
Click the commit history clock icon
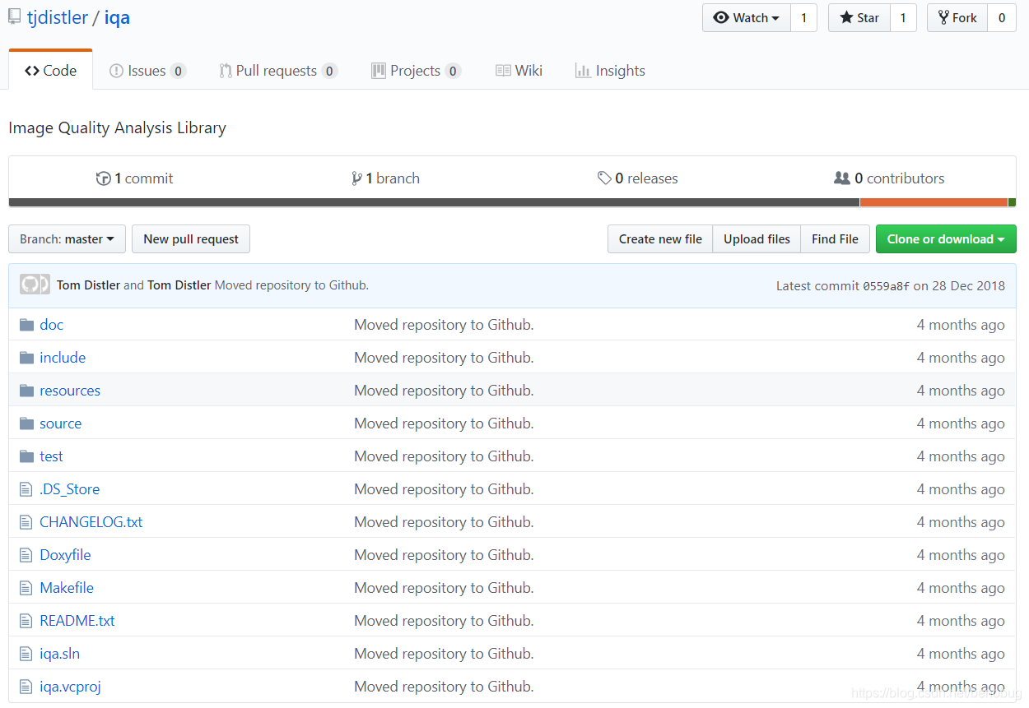click(x=104, y=178)
